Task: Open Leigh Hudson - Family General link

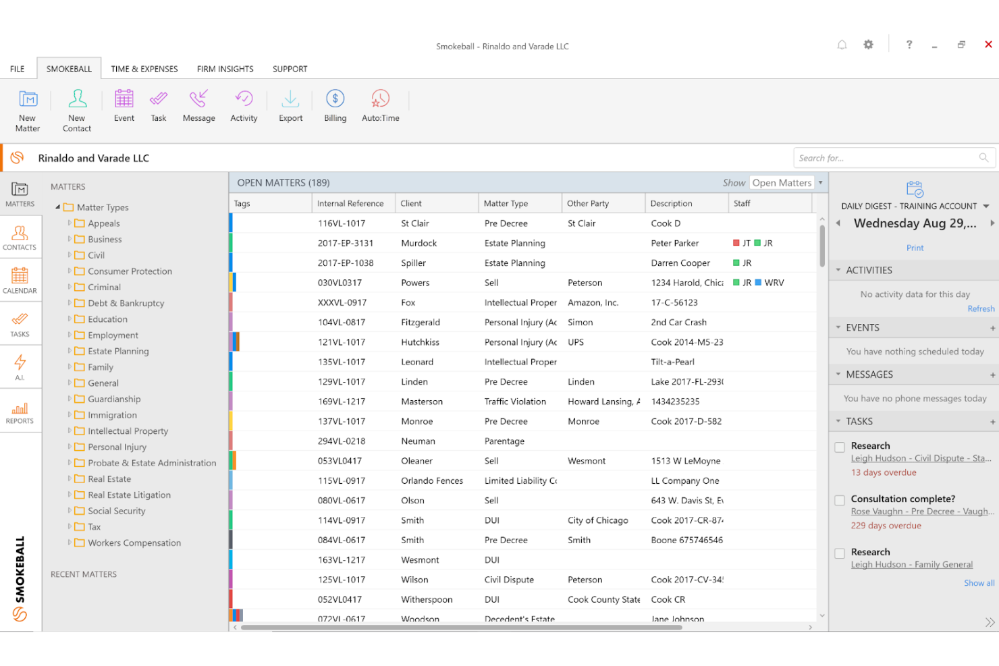Action: tap(912, 565)
